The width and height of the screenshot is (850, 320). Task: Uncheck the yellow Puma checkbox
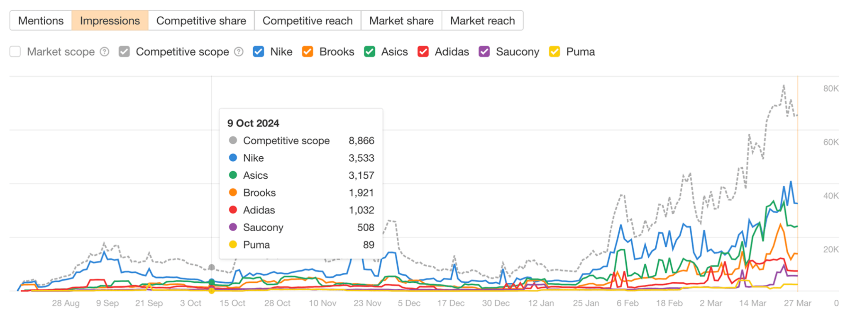tap(554, 52)
